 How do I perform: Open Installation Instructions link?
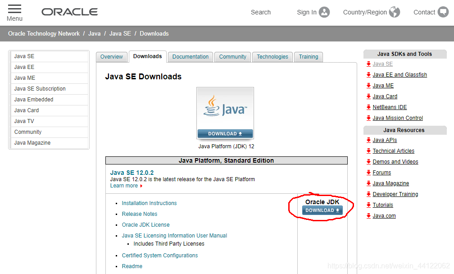(x=149, y=203)
